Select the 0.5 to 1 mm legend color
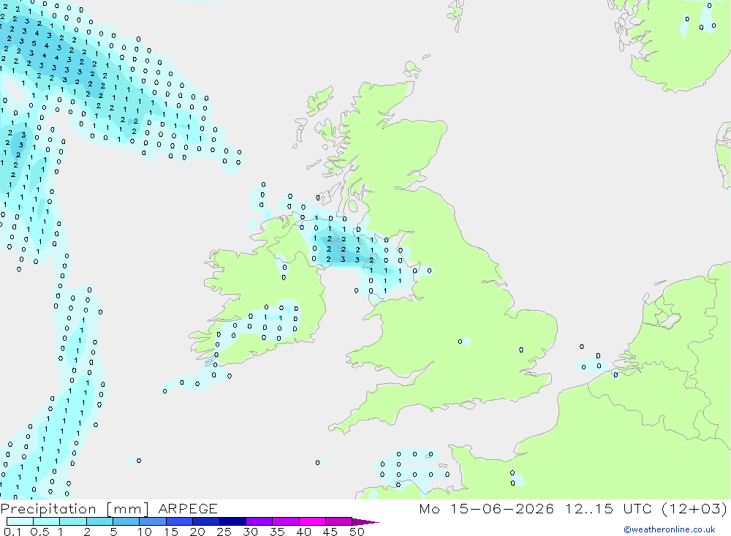731x536 pixels. pyautogui.click(x=46, y=521)
